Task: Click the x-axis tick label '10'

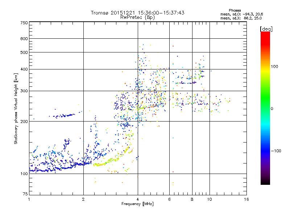Action: coord(210,199)
